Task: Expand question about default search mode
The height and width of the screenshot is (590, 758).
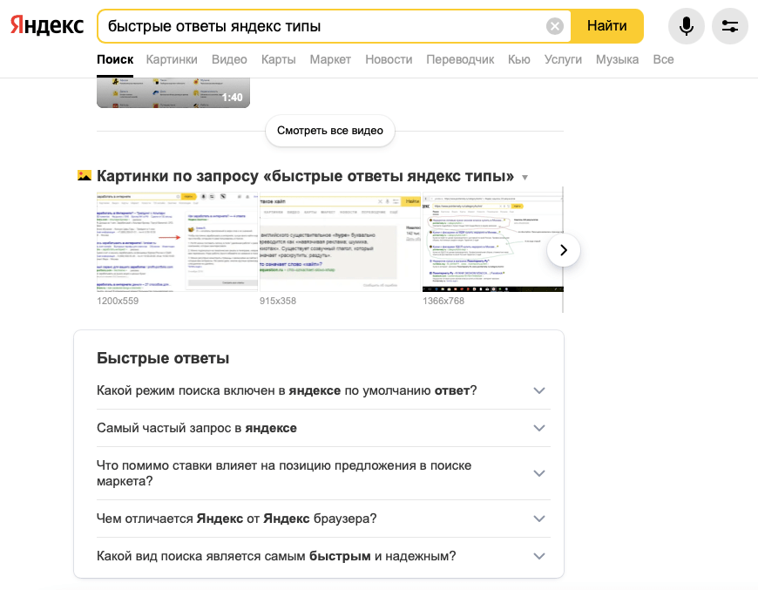Action: coord(323,390)
